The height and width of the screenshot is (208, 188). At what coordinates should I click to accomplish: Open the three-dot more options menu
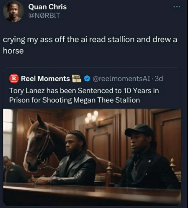[x=177, y=6]
